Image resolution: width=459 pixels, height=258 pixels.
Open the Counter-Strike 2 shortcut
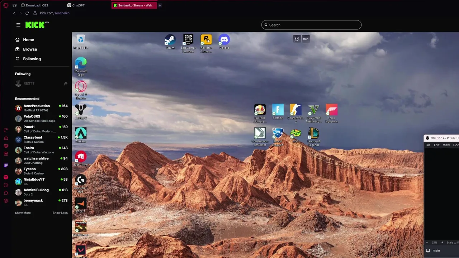coord(295,114)
